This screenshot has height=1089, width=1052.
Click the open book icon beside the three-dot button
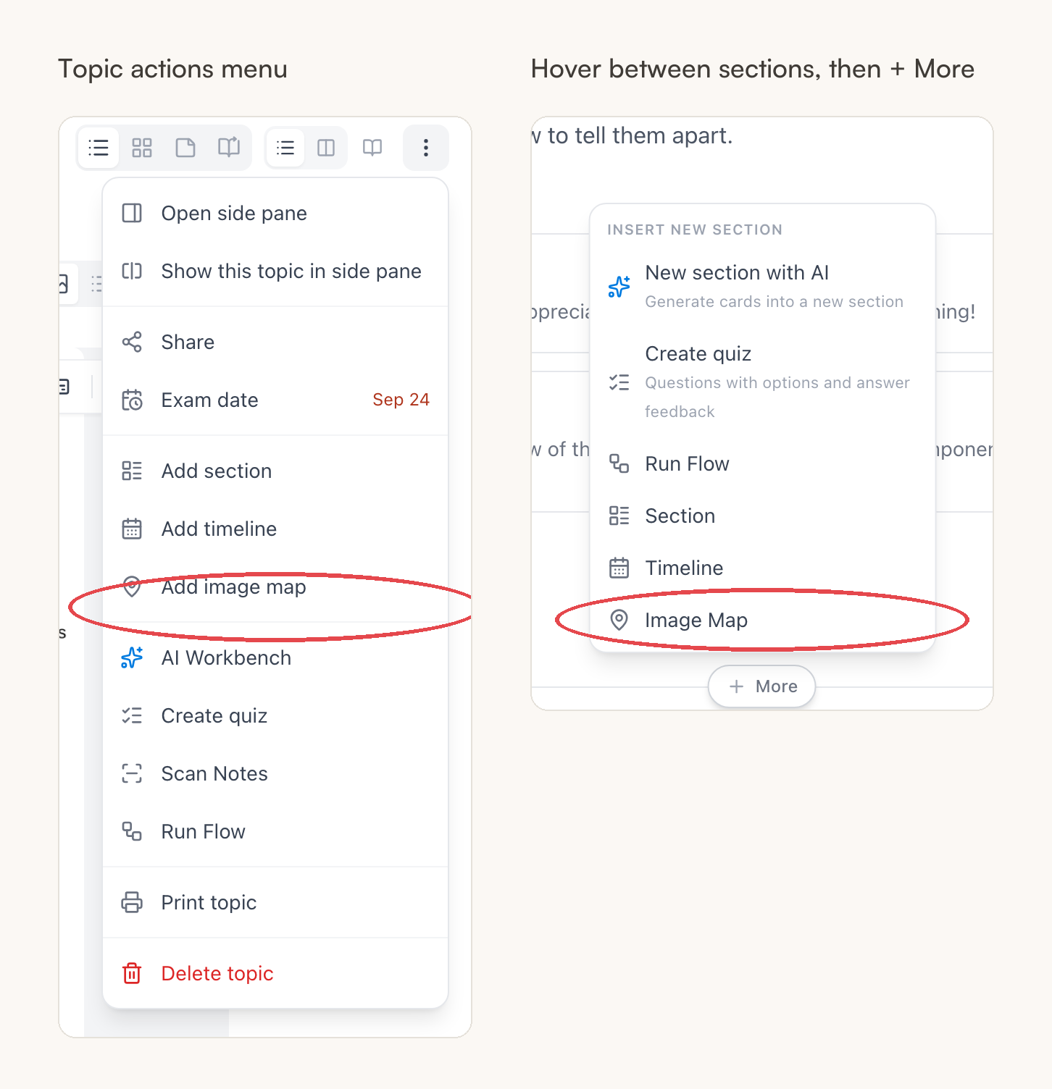(x=372, y=148)
